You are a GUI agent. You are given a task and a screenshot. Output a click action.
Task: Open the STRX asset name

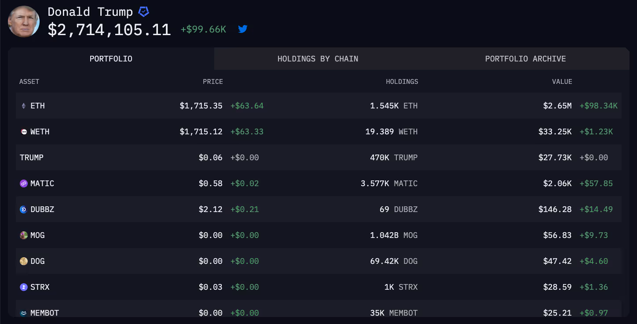(x=40, y=287)
